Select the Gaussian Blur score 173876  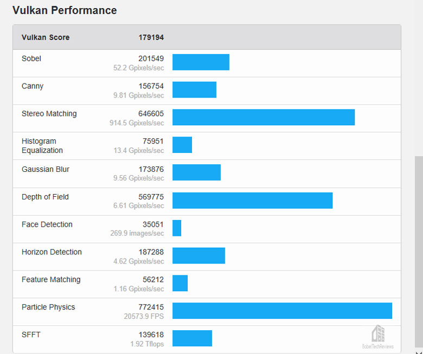click(151, 169)
